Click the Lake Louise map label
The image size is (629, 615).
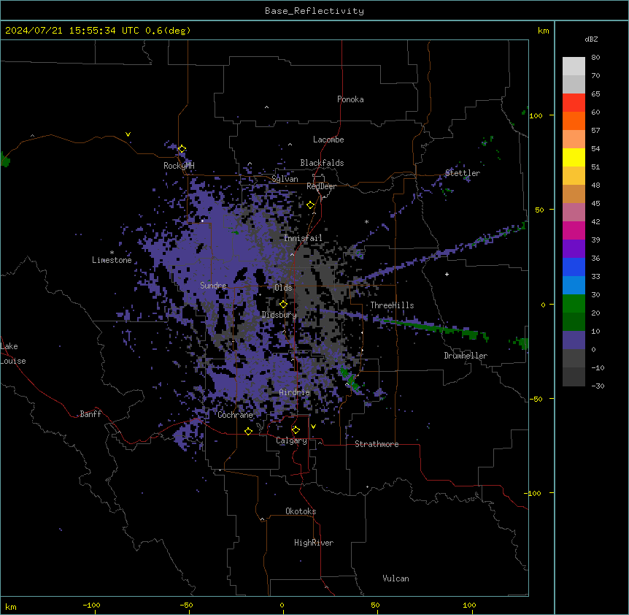[13, 354]
